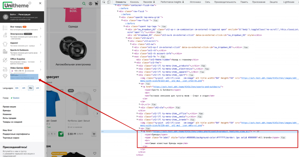The height and width of the screenshot is (157, 299).
Task: Click the Boston city location link
Action: tap(16, 98)
